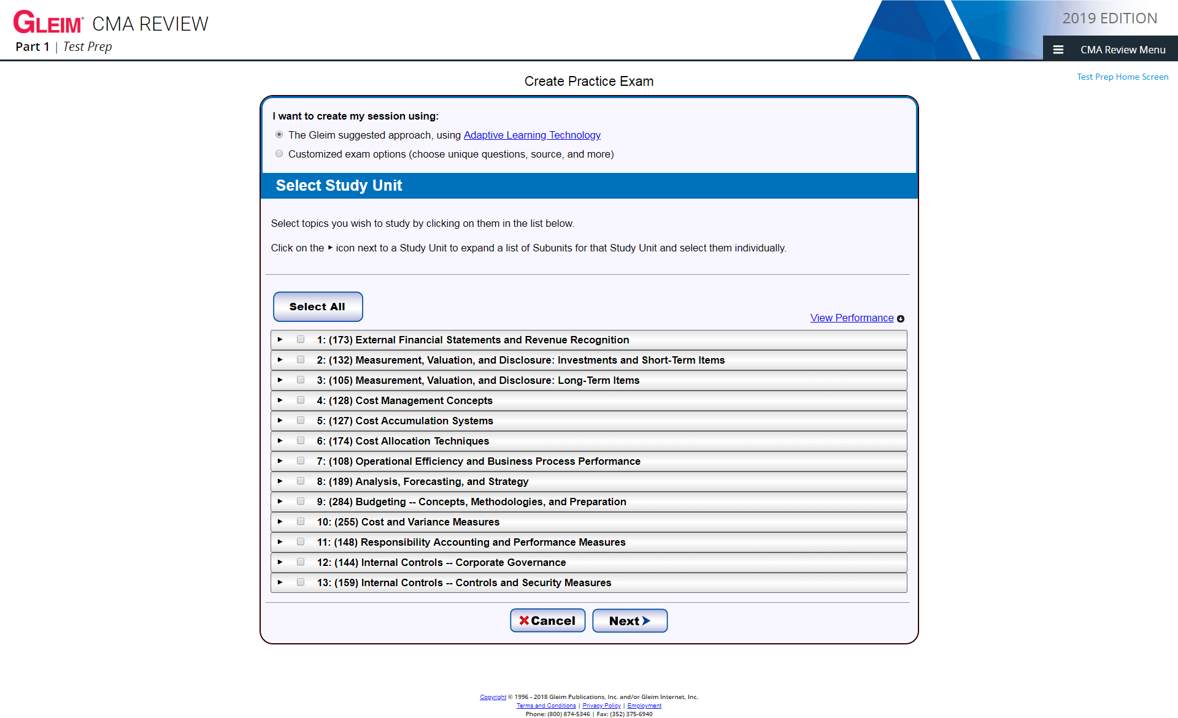Viewport: 1178px width, 718px height.
Task: Click Select All button to select all units
Action: 317,306
